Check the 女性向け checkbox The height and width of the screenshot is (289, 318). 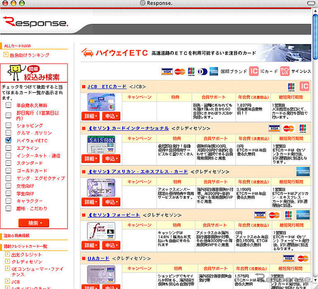coord(8,185)
